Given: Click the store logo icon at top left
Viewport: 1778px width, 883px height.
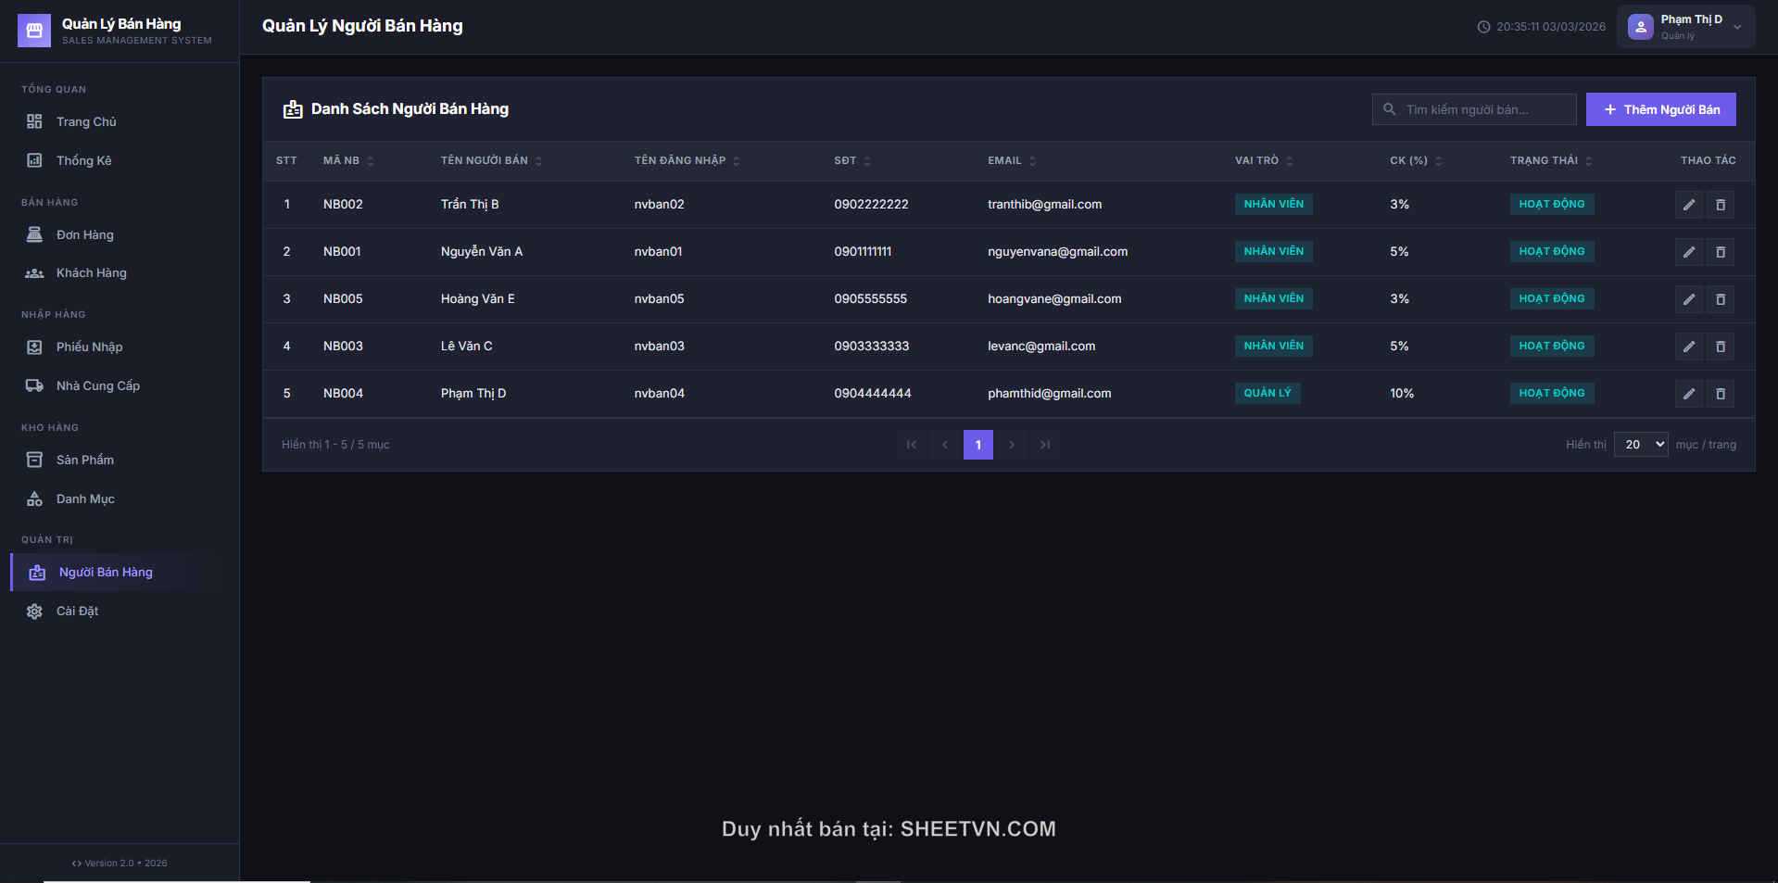Looking at the screenshot, I should (34, 31).
